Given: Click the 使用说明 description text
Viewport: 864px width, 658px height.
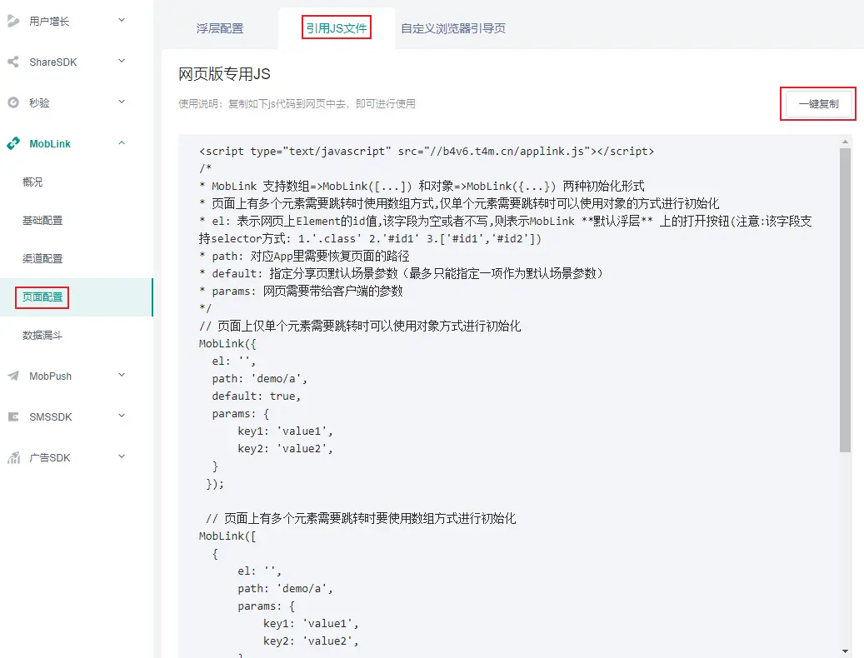Looking at the screenshot, I should tap(297, 103).
